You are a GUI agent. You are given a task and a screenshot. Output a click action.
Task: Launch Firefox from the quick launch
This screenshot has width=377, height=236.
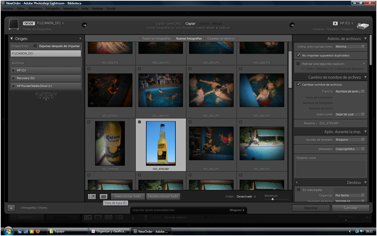point(38,231)
